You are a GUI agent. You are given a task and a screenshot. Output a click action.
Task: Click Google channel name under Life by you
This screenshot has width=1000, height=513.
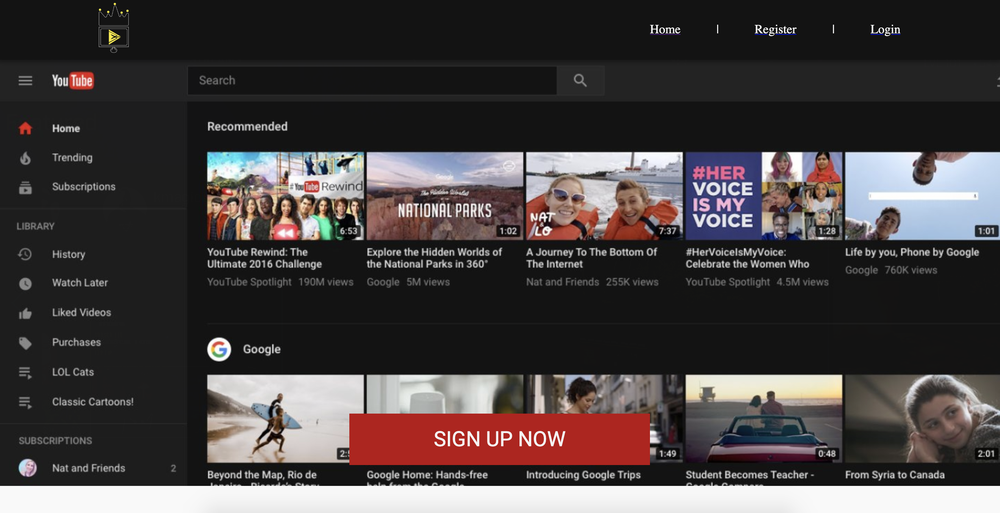(x=862, y=270)
